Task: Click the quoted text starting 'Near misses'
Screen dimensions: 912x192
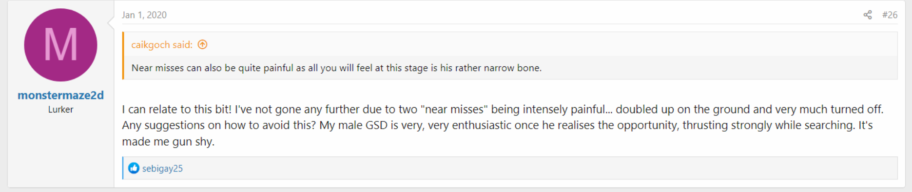Action: [336, 68]
